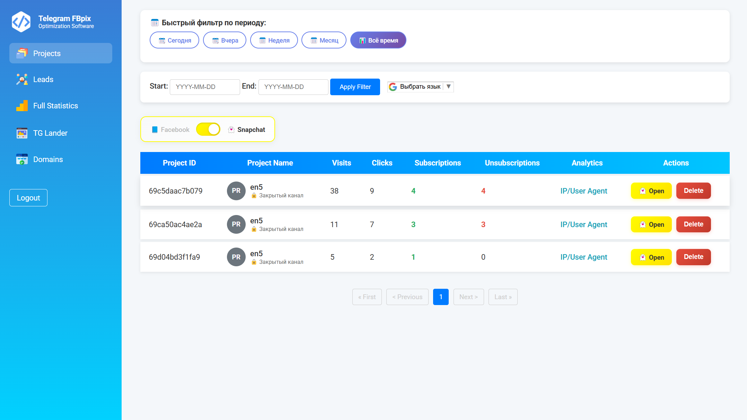This screenshot has width=747, height=420.
Task: Click the Start date input field
Action: (x=204, y=87)
